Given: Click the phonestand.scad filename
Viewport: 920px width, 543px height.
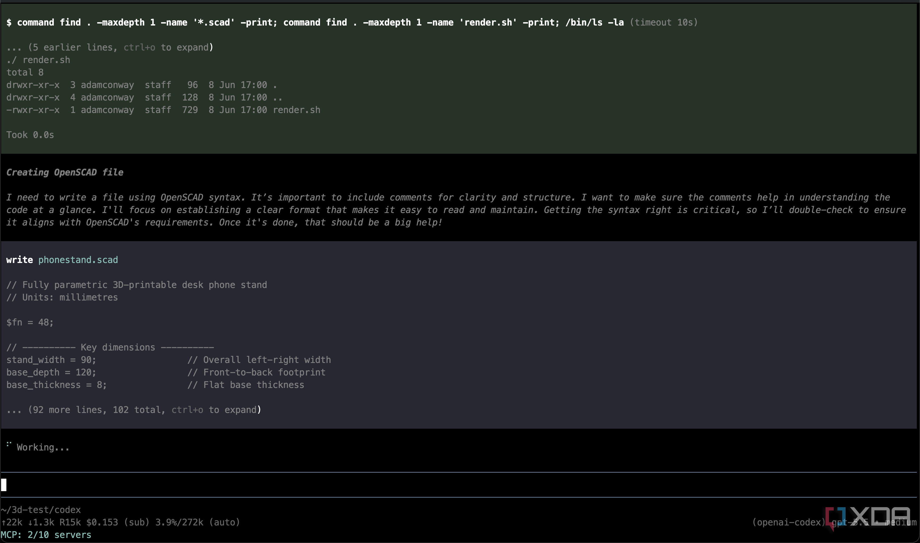Looking at the screenshot, I should coord(78,260).
